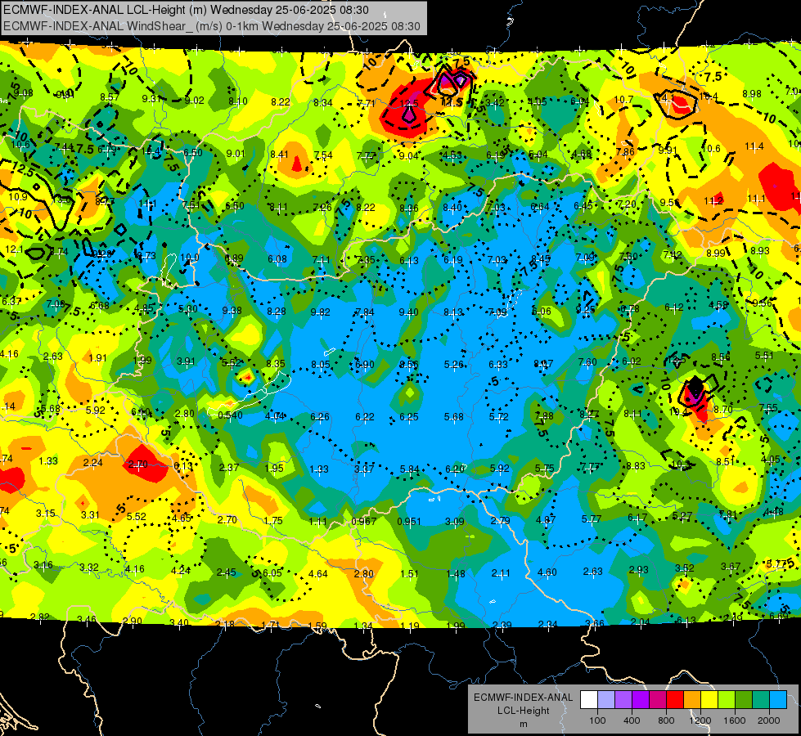The image size is (801, 736).
Task: Click the legend tick label 1600
Action: click(x=734, y=720)
